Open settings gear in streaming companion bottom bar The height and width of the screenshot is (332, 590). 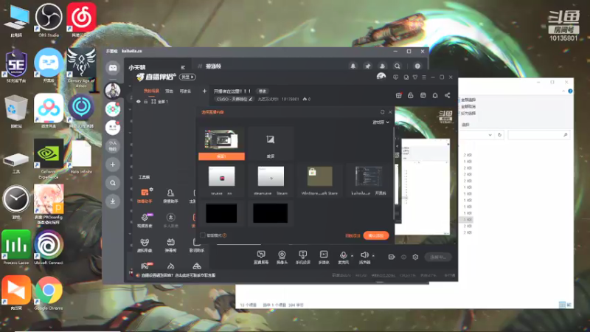click(x=415, y=257)
